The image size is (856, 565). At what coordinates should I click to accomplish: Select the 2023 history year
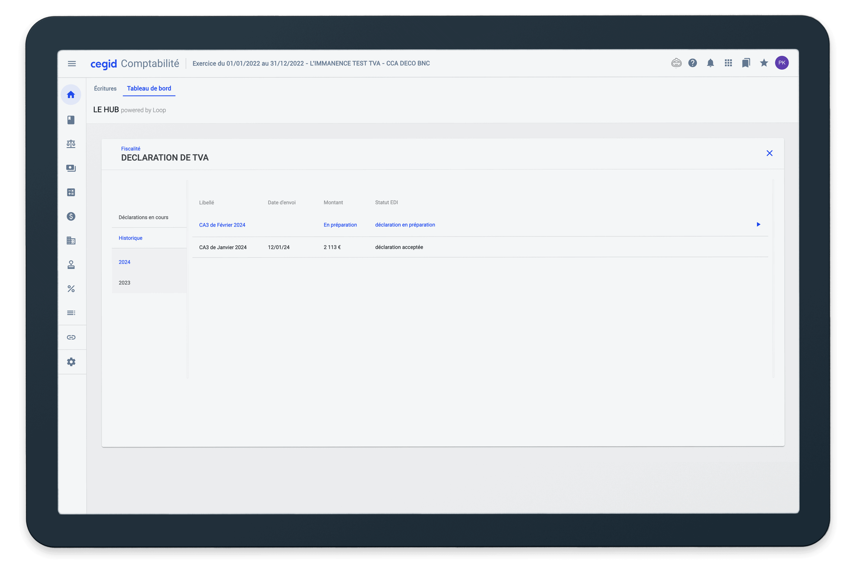point(125,283)
